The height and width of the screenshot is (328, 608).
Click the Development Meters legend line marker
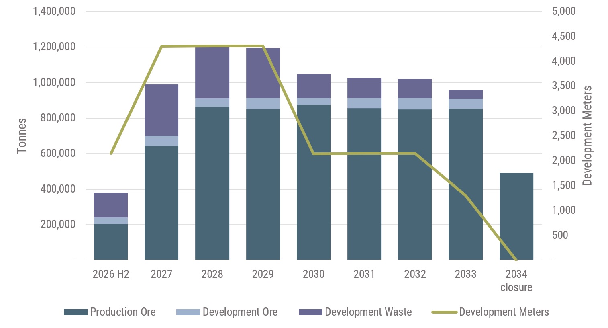[x=445, y=312]
